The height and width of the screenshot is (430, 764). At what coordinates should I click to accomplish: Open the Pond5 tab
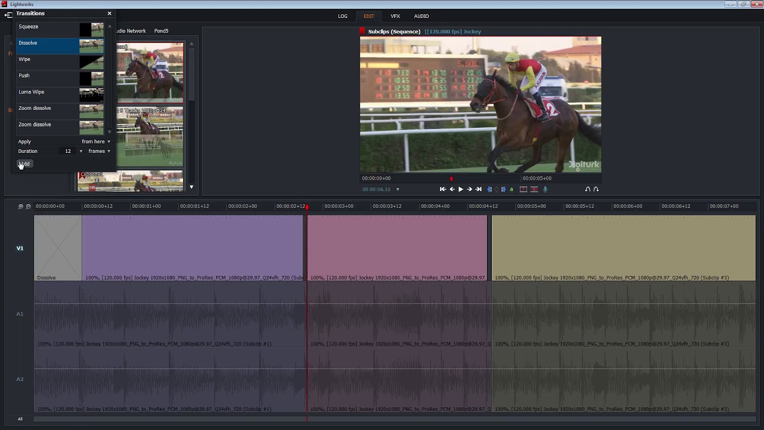point(161,31)
